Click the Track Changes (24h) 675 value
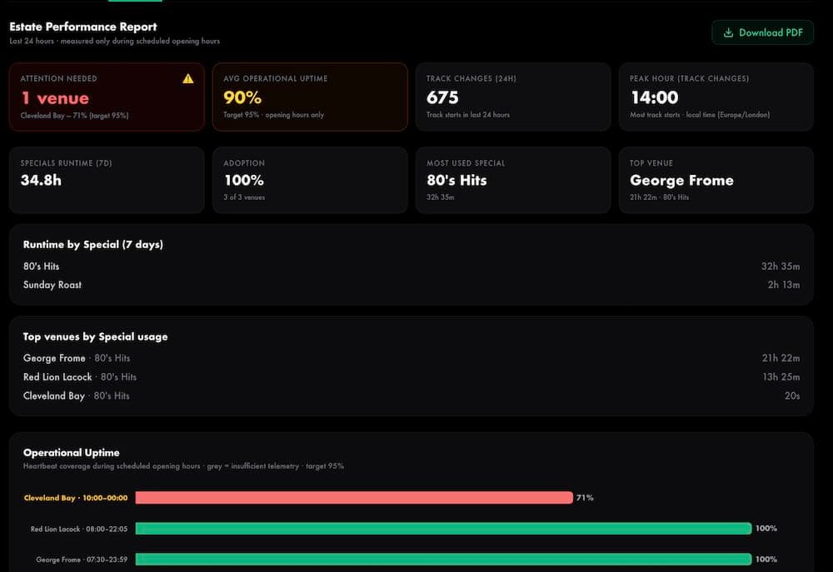Image resolution: width=833 pixels, height=572 pixels. (x=442, y=97)
